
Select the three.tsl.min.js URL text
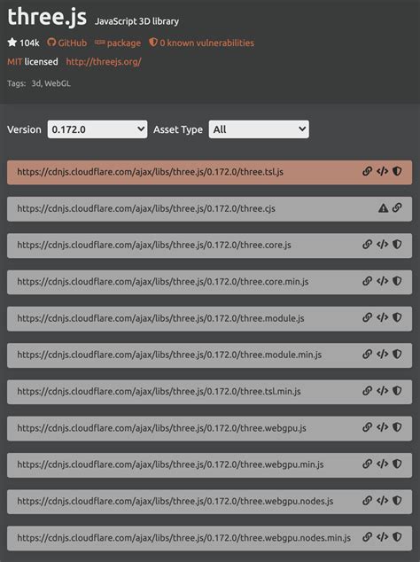(x=159, y=392)
